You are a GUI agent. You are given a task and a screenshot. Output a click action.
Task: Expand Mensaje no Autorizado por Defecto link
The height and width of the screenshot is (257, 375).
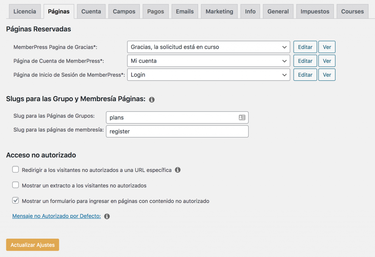56,216
